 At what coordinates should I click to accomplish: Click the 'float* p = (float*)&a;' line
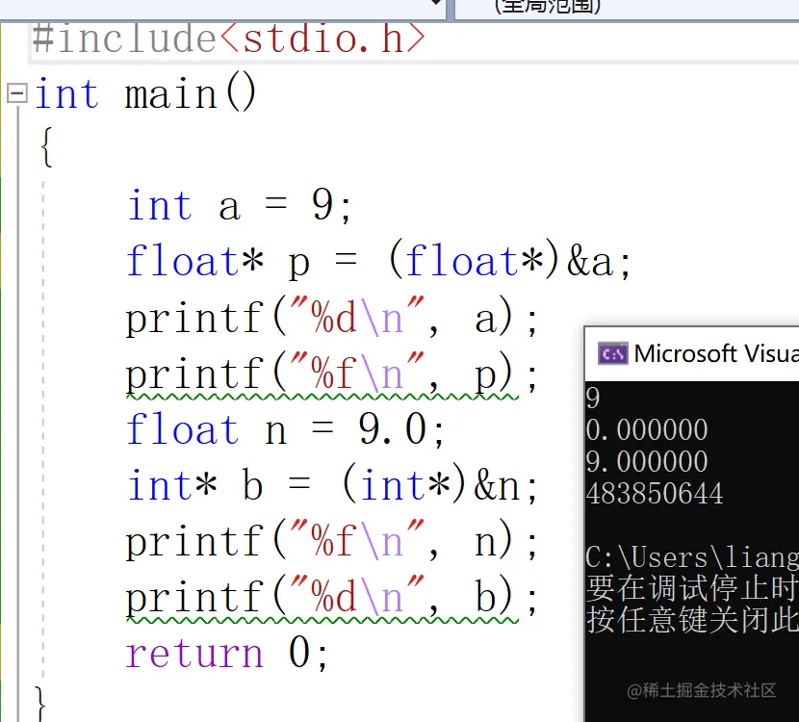click(378, 261)
